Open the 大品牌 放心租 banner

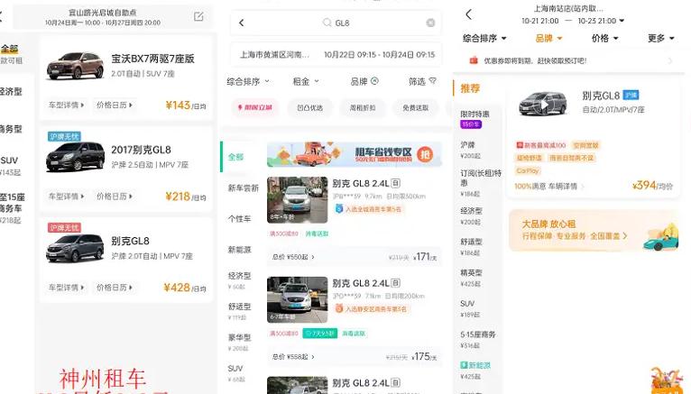594,230
